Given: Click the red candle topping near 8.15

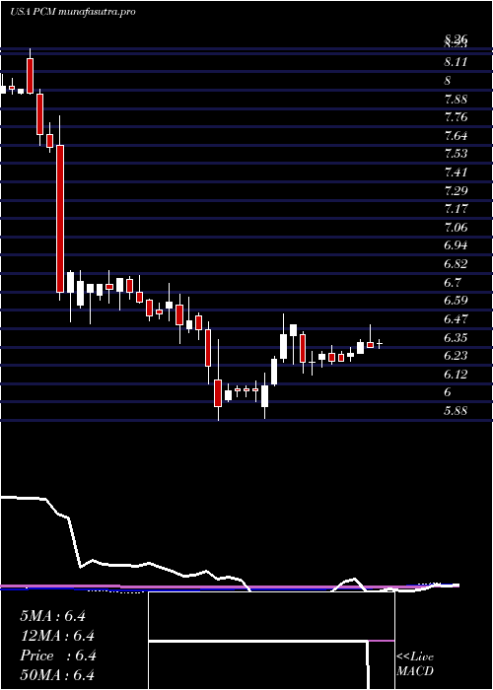Looking at the screenshot, I should (x=30, y=76).
